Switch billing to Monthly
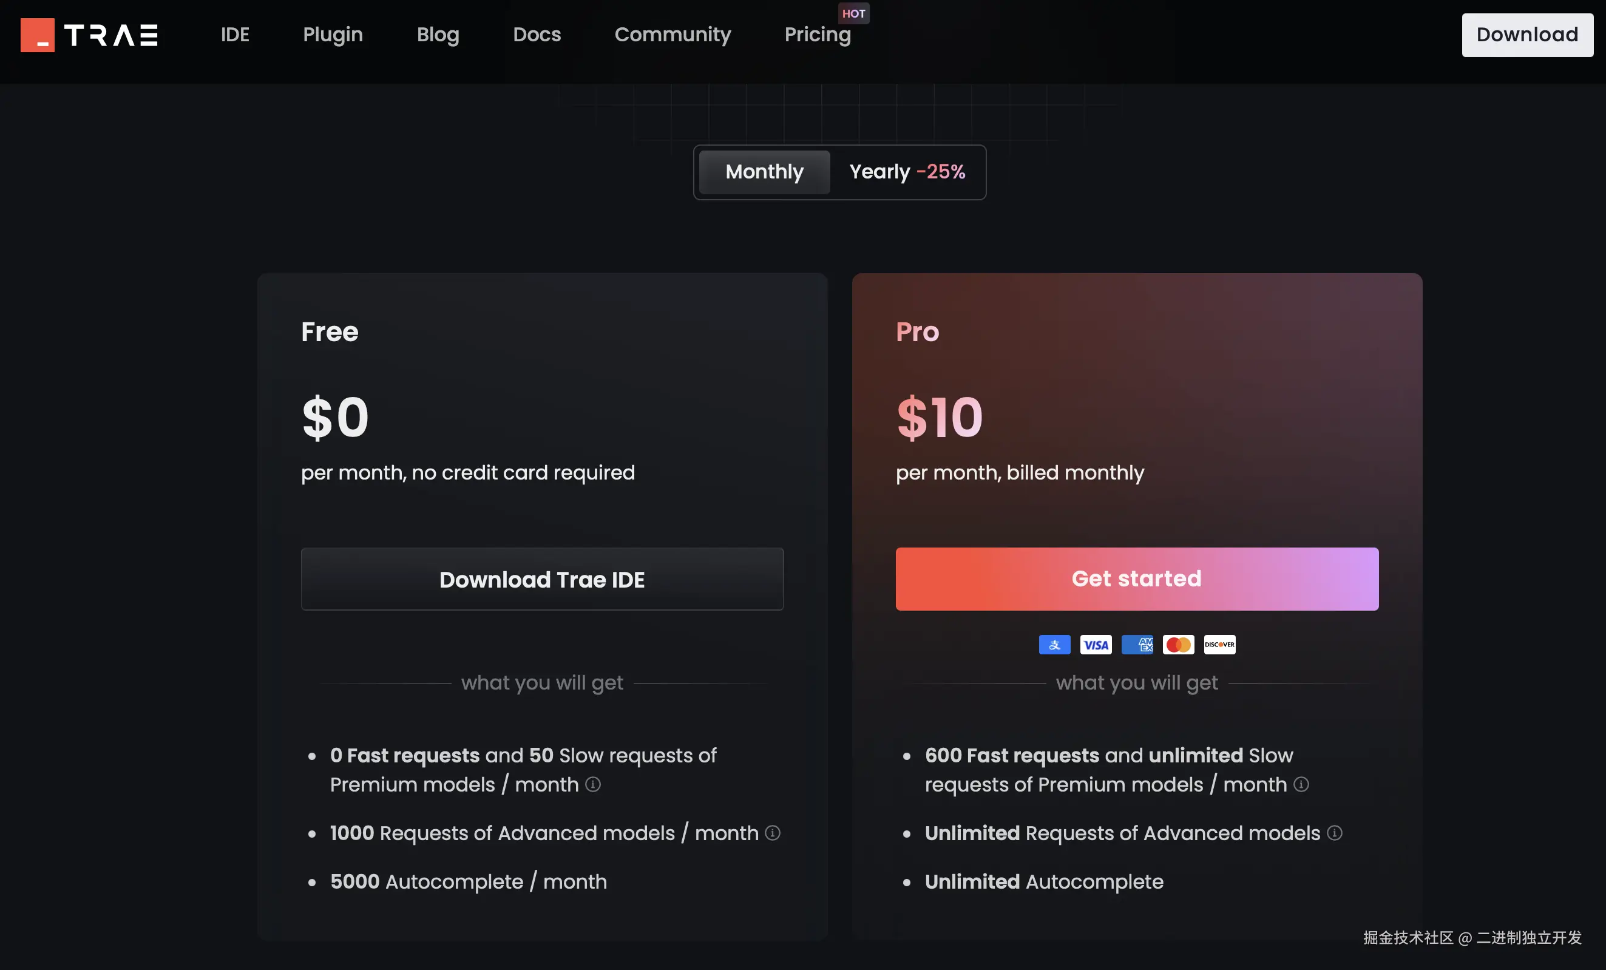Screen dimensions: 1606x970 coord(764,172)
